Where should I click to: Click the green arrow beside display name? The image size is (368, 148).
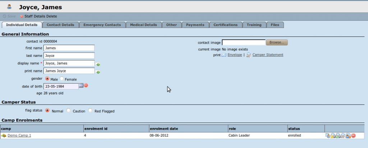[x=98, y=64]
